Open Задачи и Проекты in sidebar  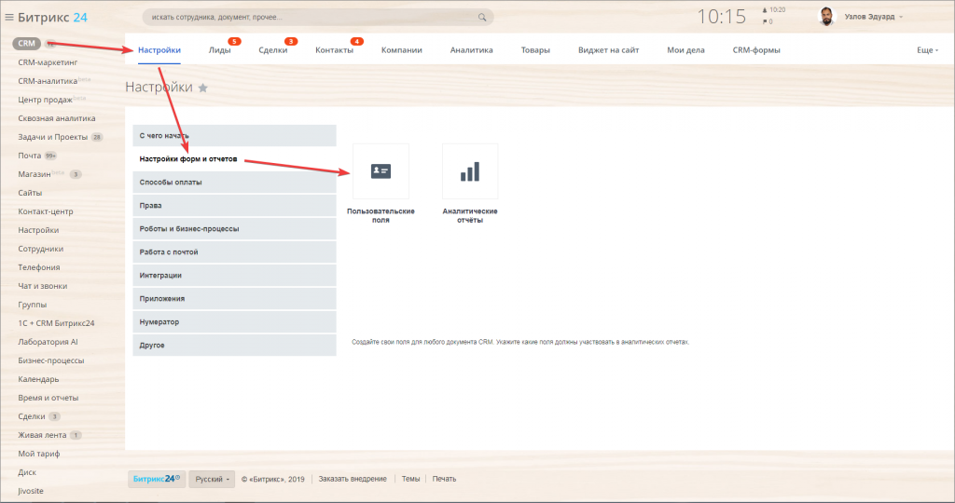[x=53, y=137]
